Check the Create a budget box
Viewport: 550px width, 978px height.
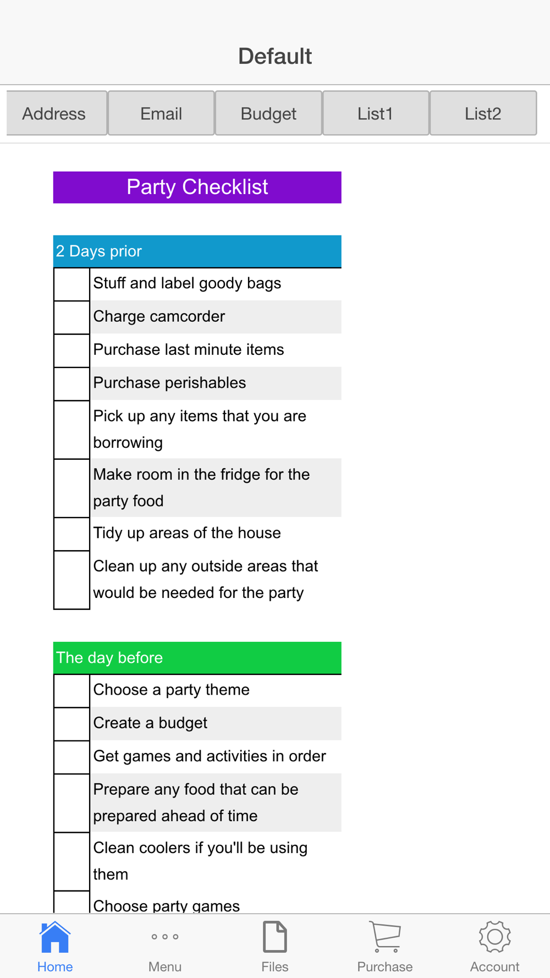coord(71,724)
